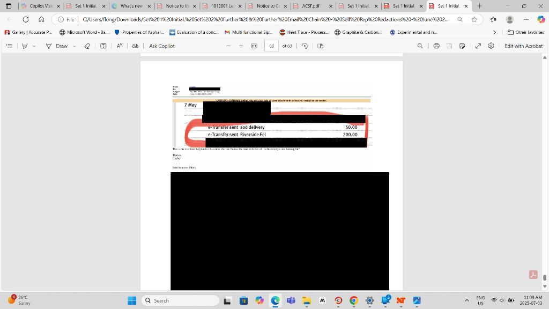This screenshot has width=549, height=309.
Task: Expand Highlight color options dropdown
Action: pos(34,46)
